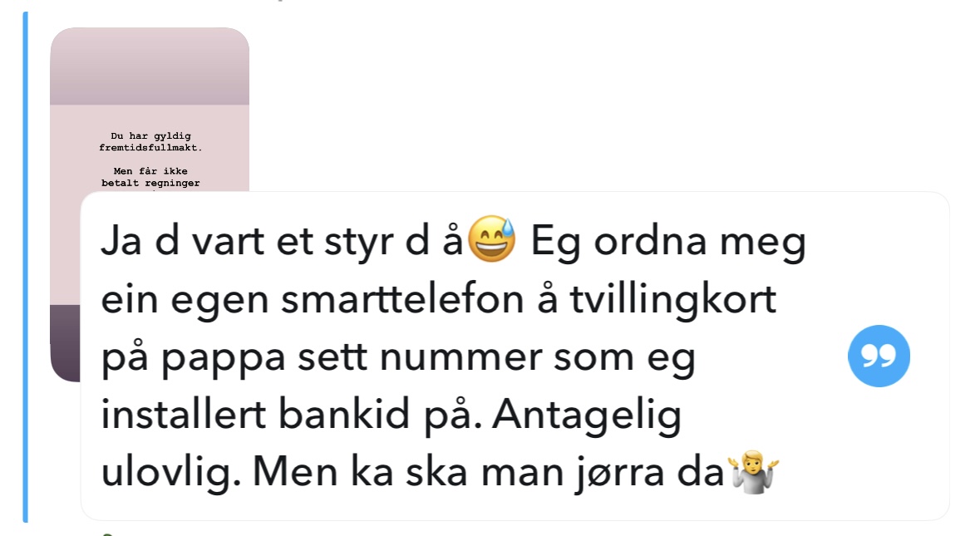Viewport: 980px width, 536px height.
Task: Click the word 'ulovlig.' in the message
Action: (170, 471)
